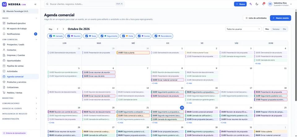The width and height of the screenshot is (297, 137).
Task: Click the Pedidos / Ventas cart icon
Action: coord(4,93)
